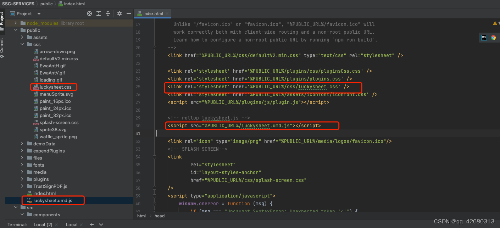Collapse the src folder
Image resolution: width=500 pixels, height=228 pixels.
(x=15, y=207)
